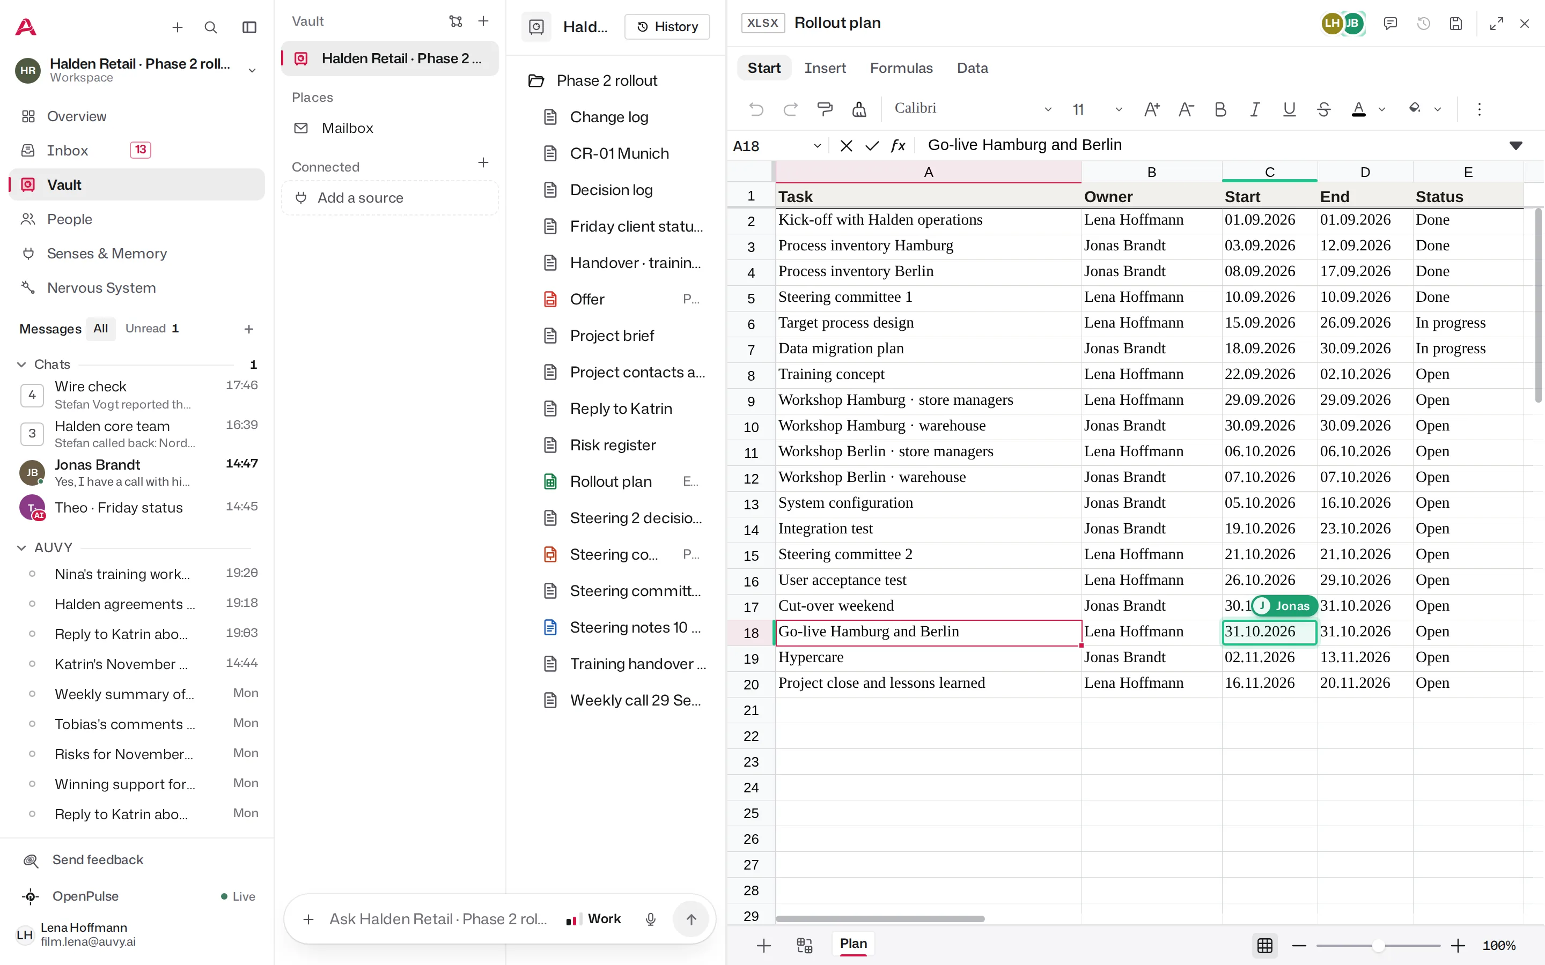
Task: Open comments panel icon in Rollout plan header
Action: click(1390, 24)
